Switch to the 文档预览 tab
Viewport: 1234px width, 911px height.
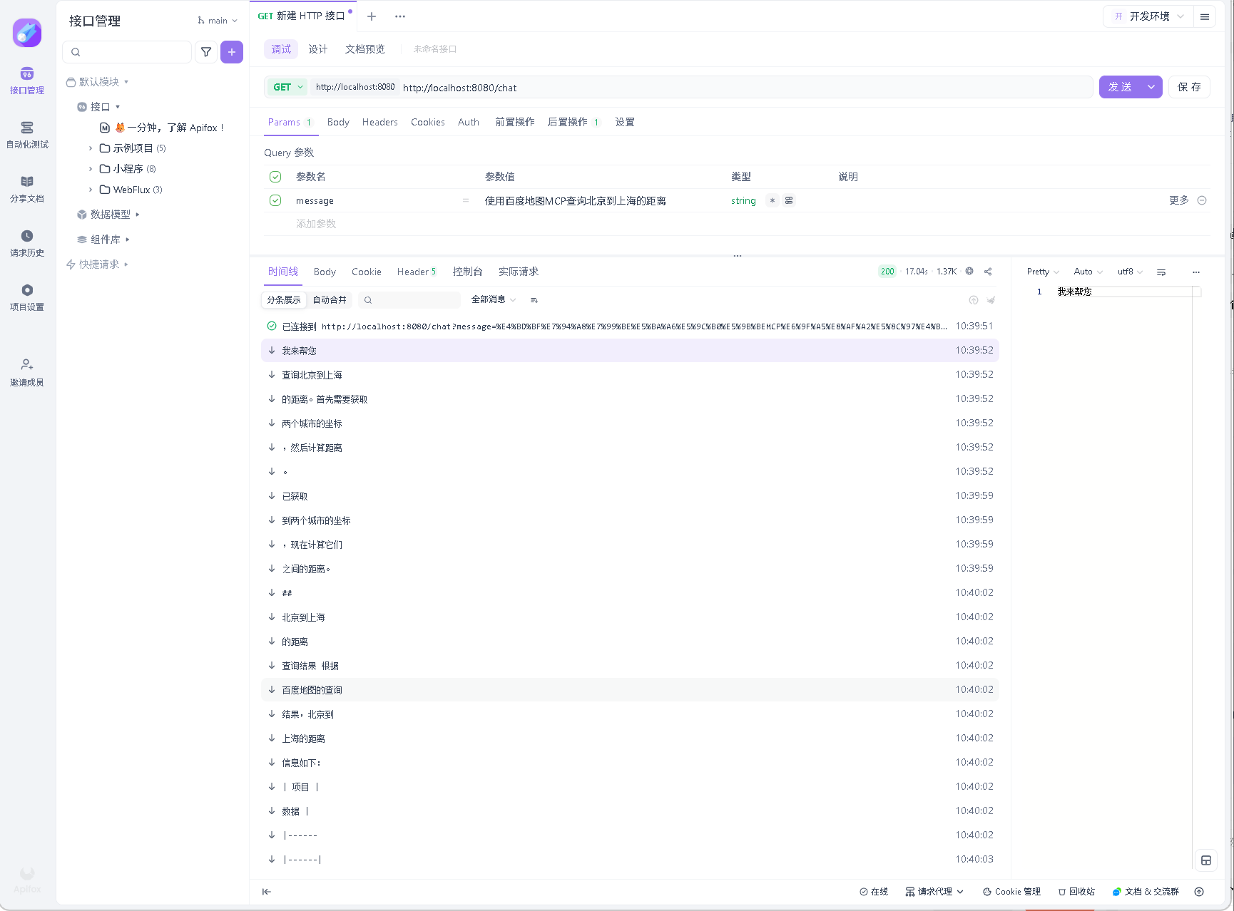[x=365, y=49]
